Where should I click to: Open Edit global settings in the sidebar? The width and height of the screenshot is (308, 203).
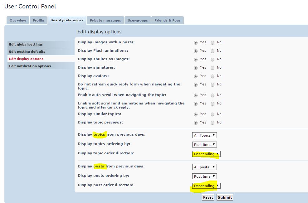(x=26, y=44)
